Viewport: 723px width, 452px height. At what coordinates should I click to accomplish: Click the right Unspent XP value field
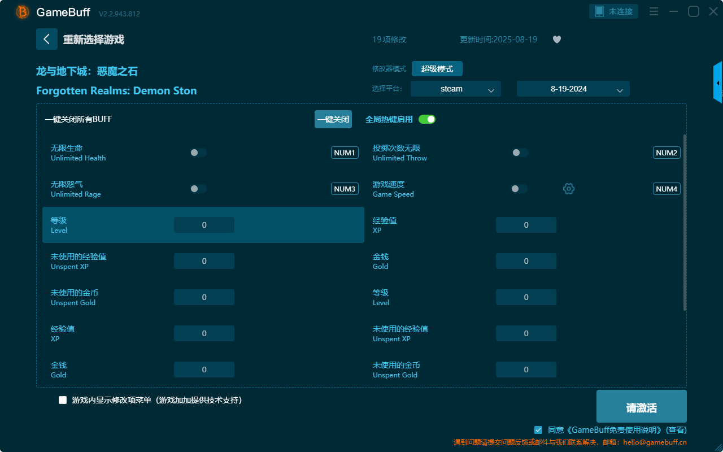pos(526,333)
